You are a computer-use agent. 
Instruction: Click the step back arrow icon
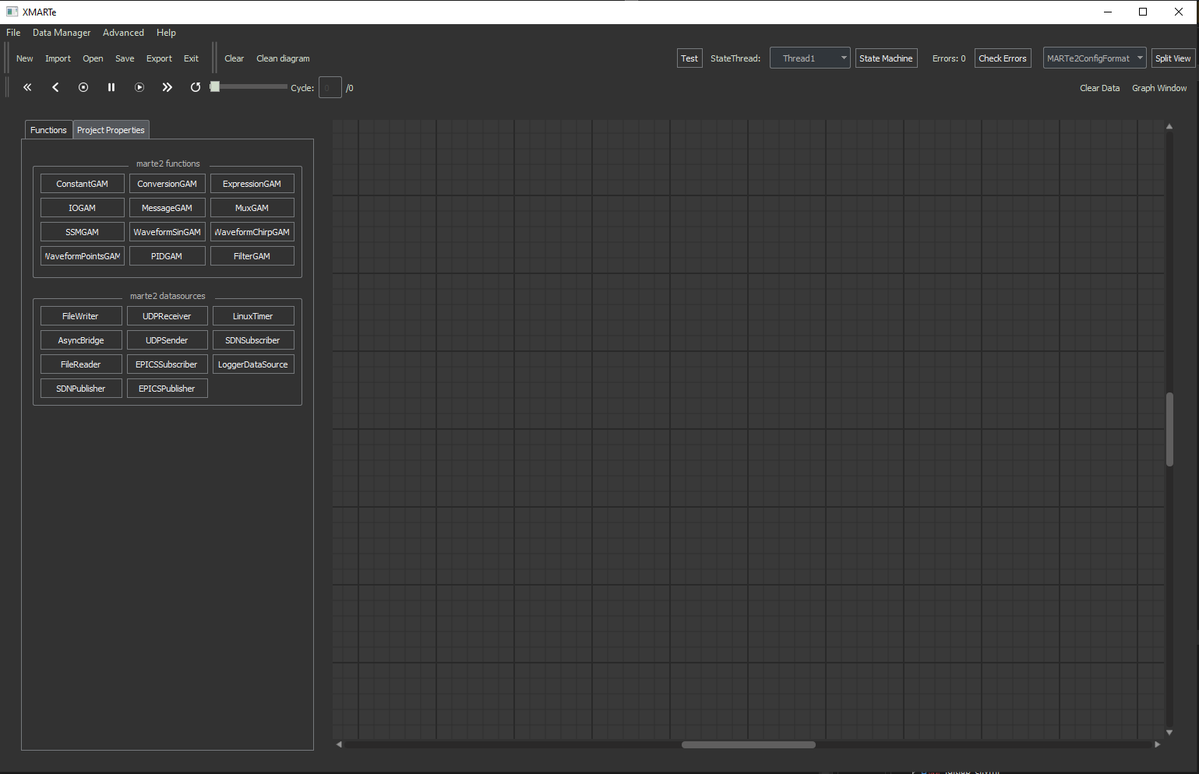(55, 87)
